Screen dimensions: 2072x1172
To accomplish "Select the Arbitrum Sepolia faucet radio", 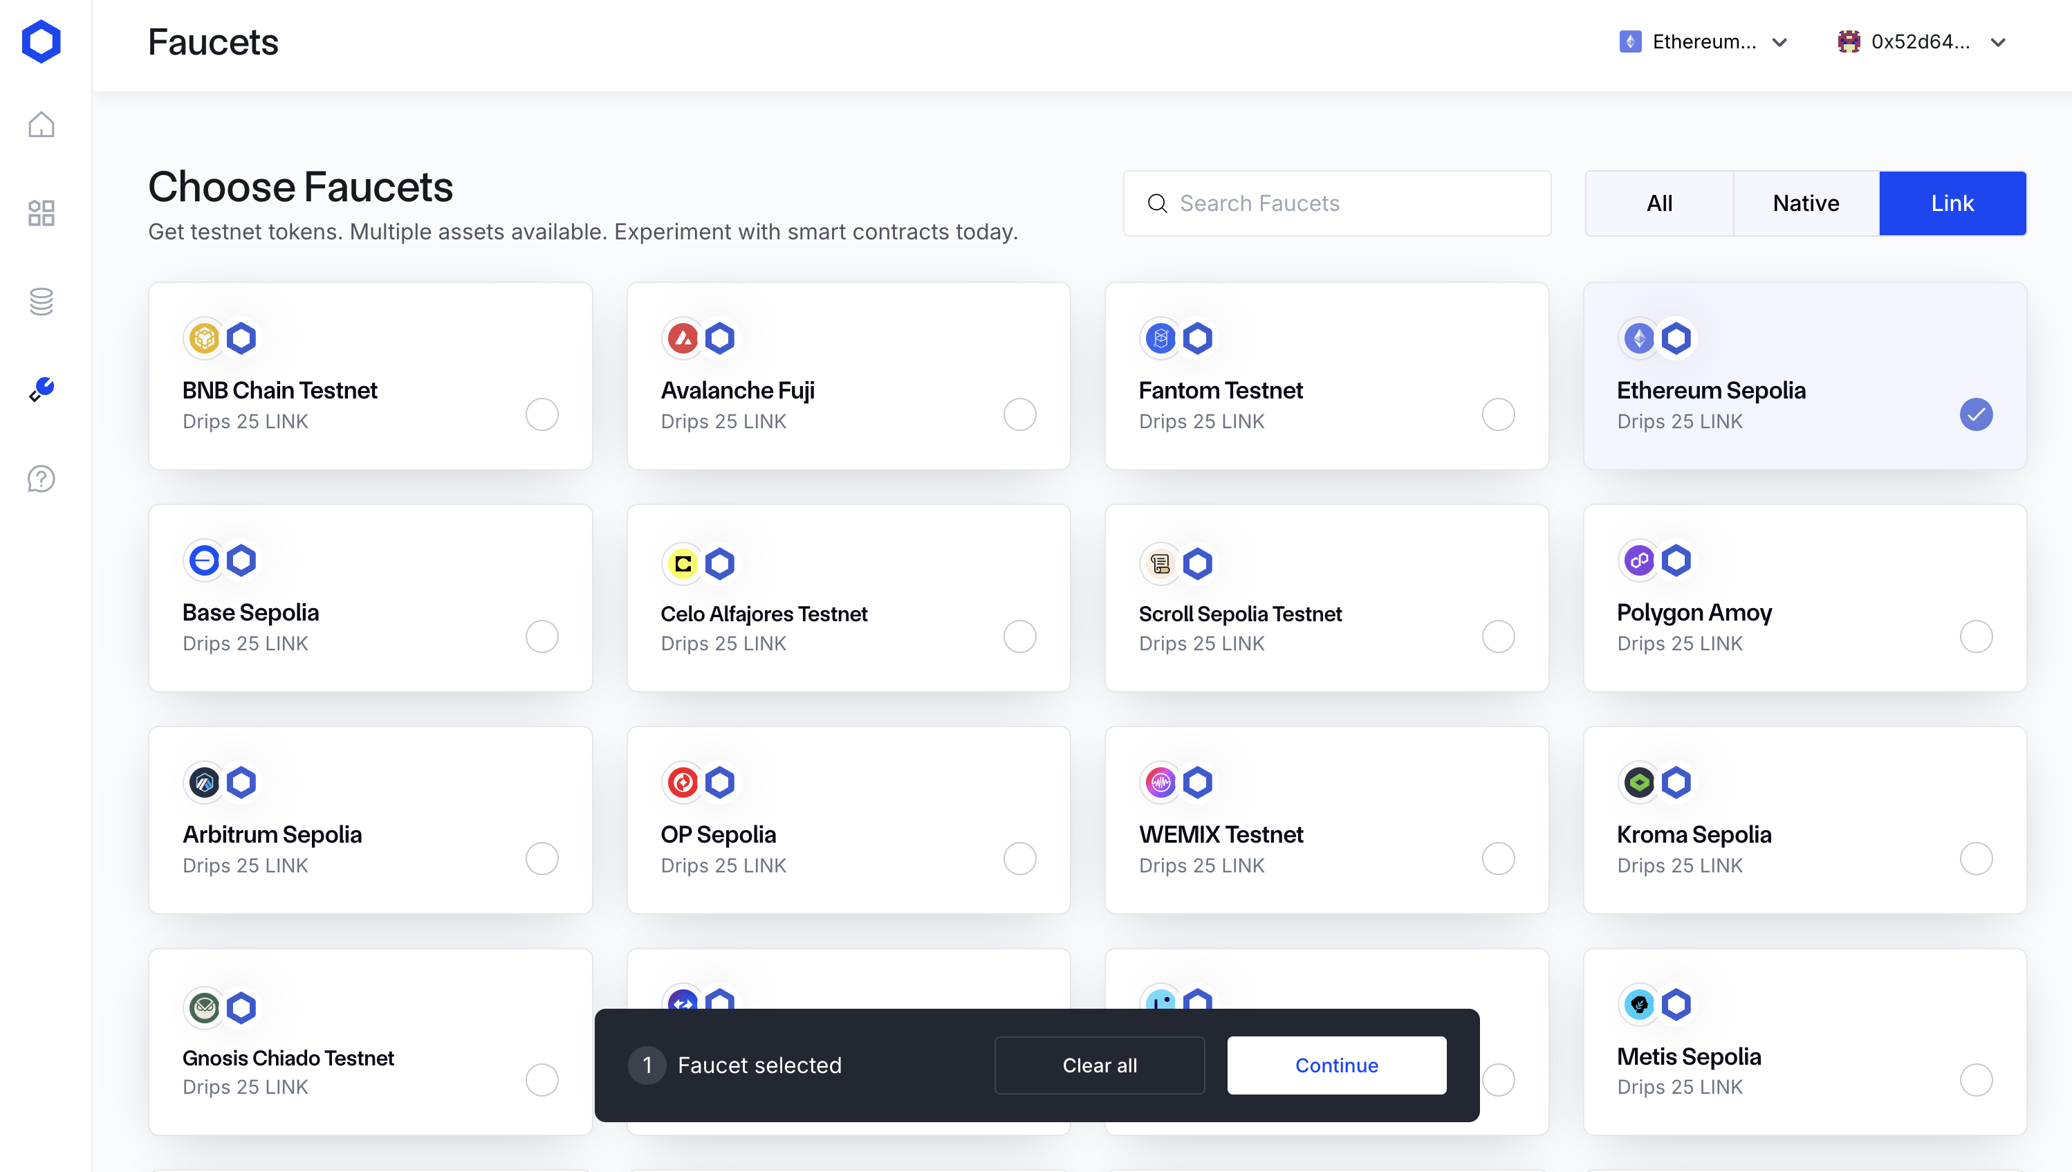I will [542, 859].
